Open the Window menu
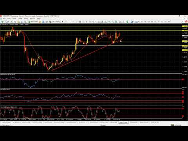The height and width of the screenshot is (141, 188). coord(33,19)
